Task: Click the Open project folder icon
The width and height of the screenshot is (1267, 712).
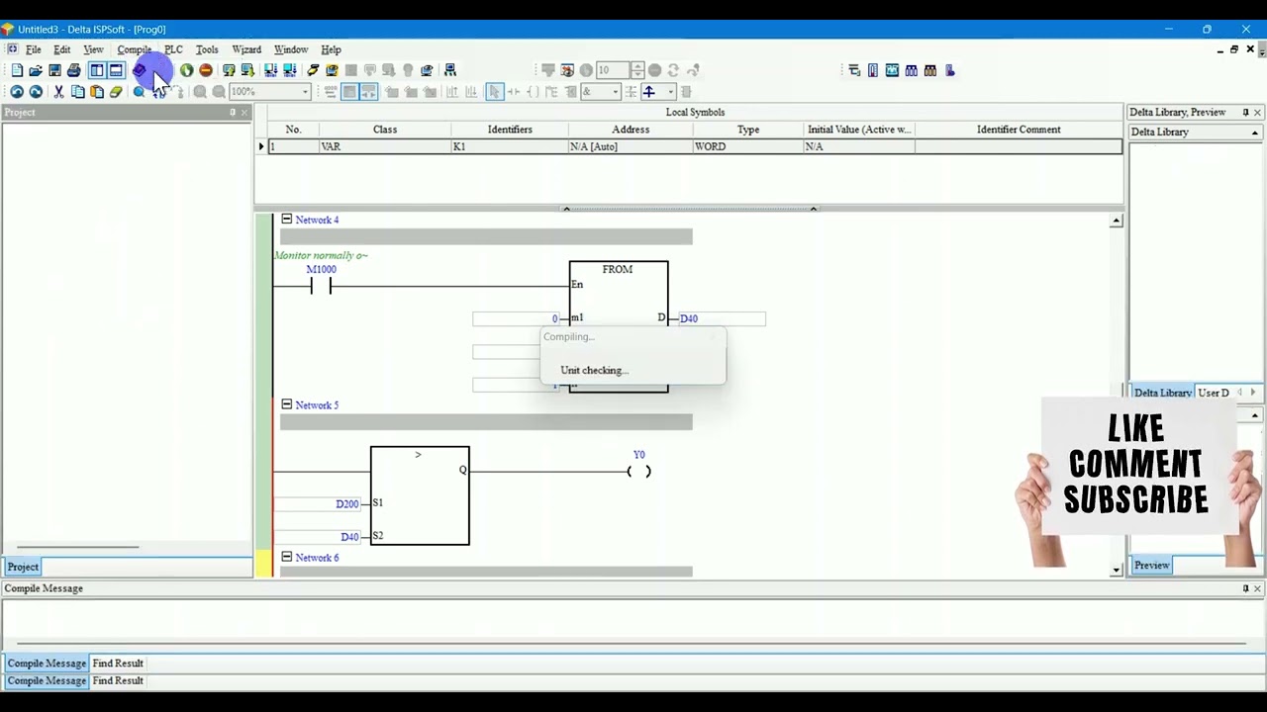Action: pyautogui.click(x=36, y=70)
